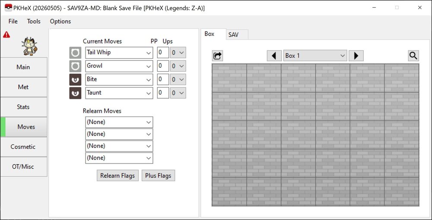
Task: Click the red legality warning icon
Action: [6, 35]
